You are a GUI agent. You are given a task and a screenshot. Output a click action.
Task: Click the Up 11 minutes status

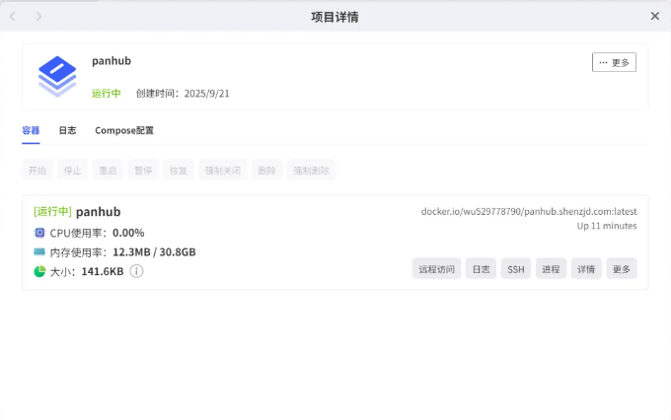(x=607, y=226)
